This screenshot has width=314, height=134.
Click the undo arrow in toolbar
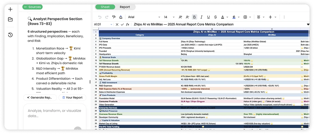[x=100, y=17]
